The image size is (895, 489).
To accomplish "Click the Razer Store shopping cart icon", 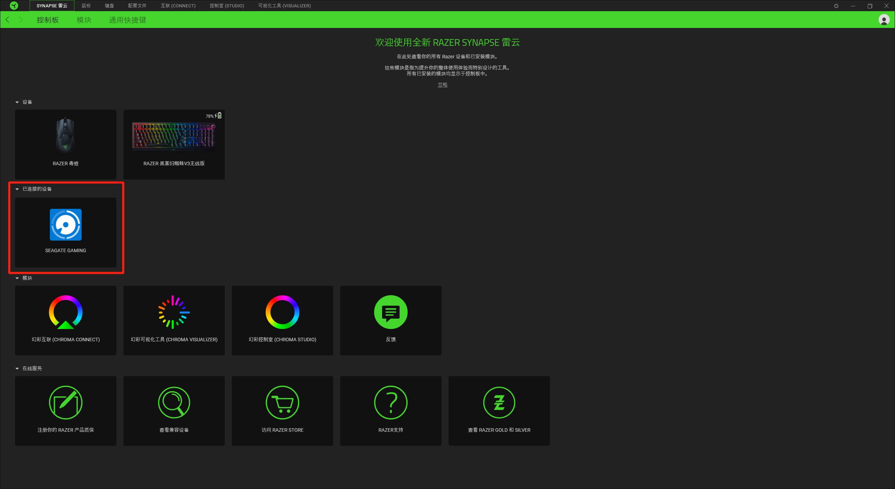I will point(282,402).
